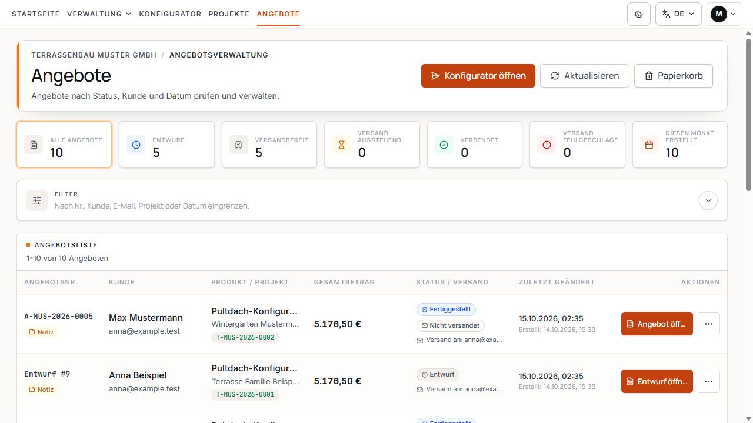753x423 pixels.
Task: Click the Nicht versendet status badge
Action: click(x=451, y=325)
